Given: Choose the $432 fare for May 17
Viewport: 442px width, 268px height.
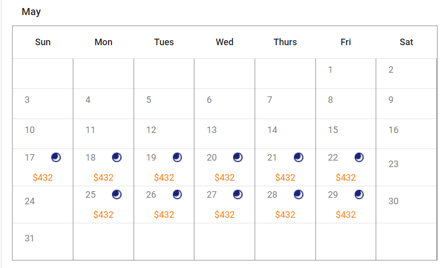Looking at the screenshot, I should tap(43, 178).
